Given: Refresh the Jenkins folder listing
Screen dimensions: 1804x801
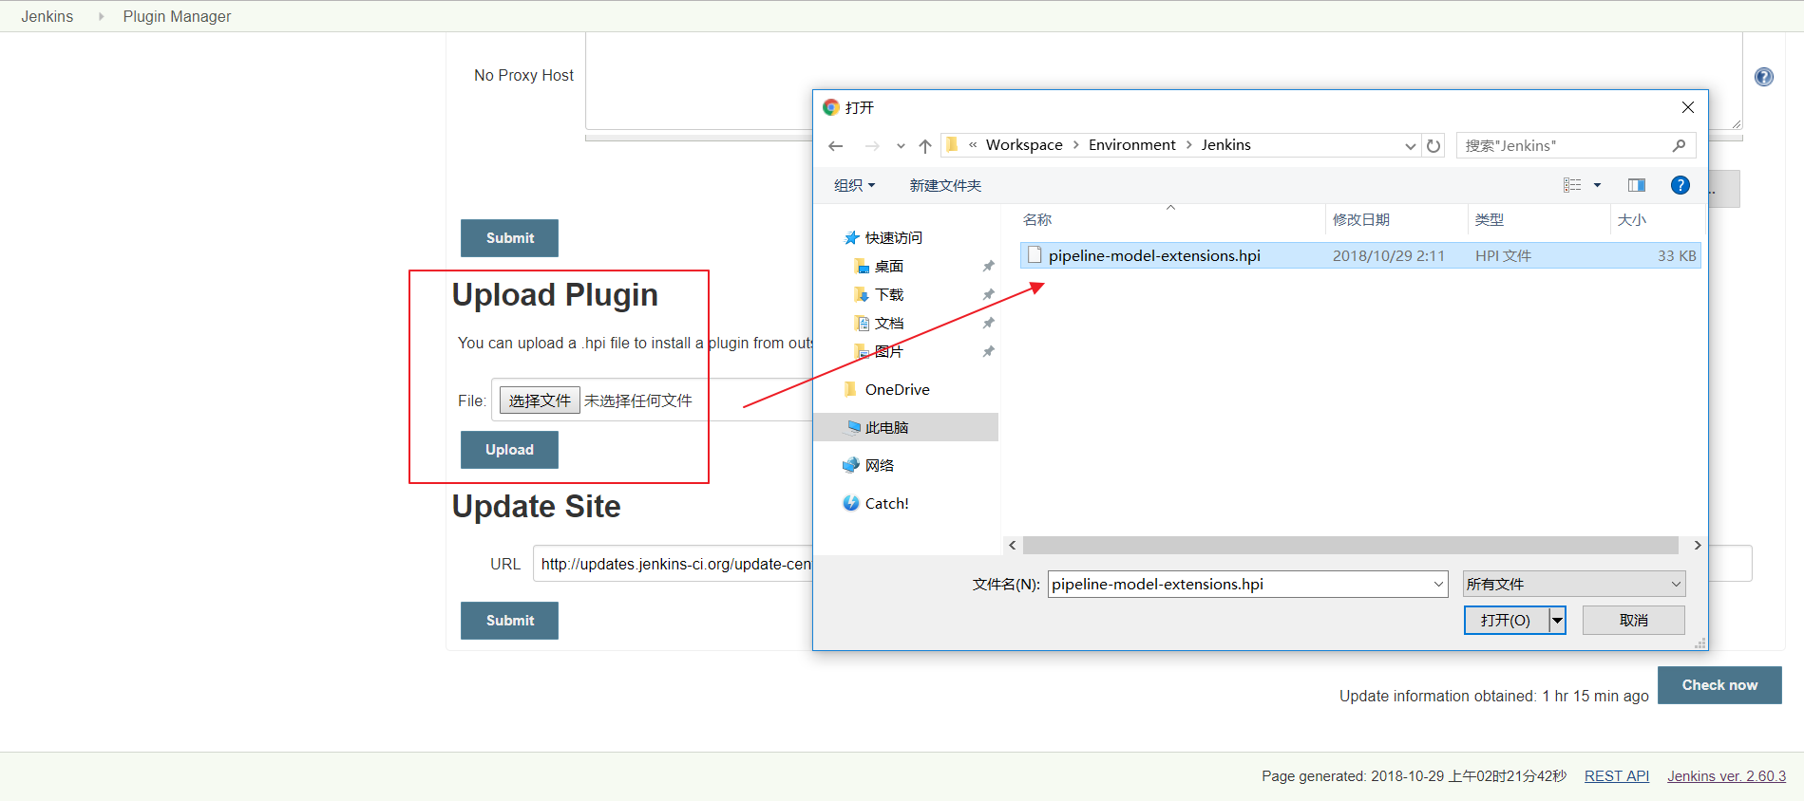Looking at the screenshot, I should click(1434, 145).
